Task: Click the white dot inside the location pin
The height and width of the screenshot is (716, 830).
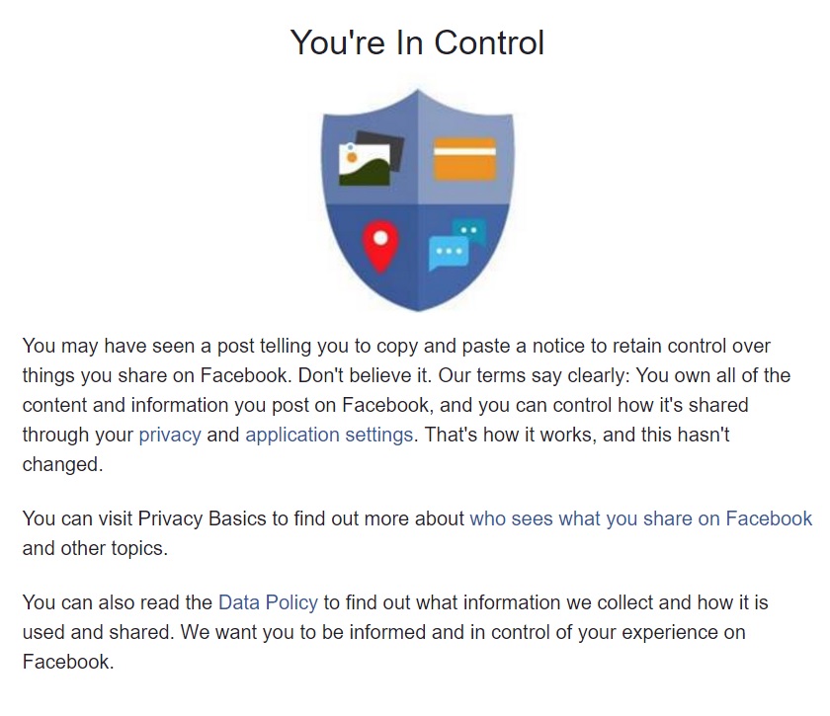Action: pos(380,238)
